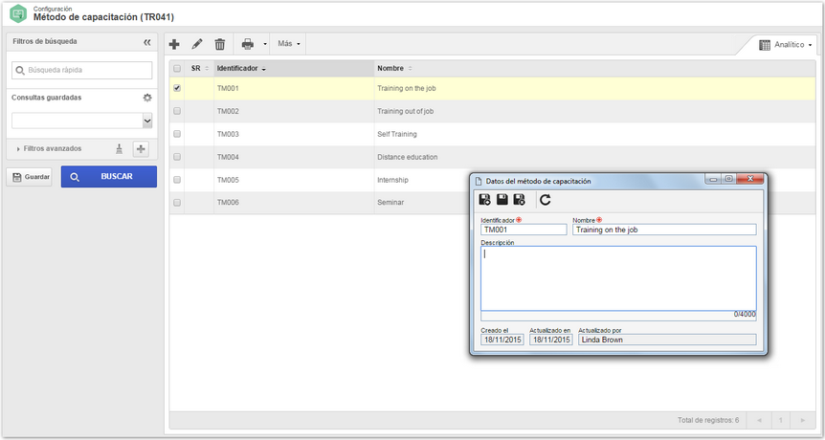Image resolution: width=825 pixels, height=440 pixels.
Task: Sort by the Nombre column header
Action: (594, 68)
